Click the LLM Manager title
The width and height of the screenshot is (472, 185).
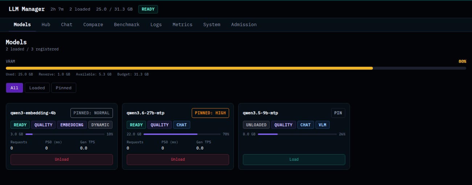pos(27,9)
